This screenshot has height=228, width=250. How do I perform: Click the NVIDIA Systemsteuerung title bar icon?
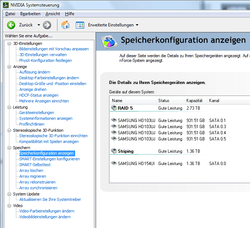pos(6,5)
